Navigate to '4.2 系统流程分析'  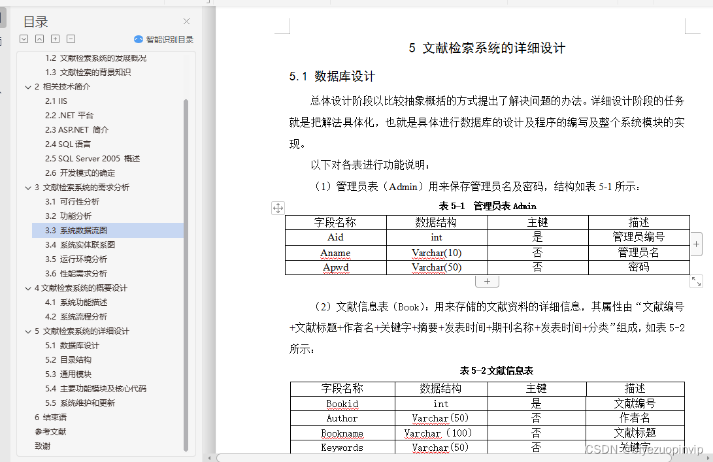pos(76,317)
